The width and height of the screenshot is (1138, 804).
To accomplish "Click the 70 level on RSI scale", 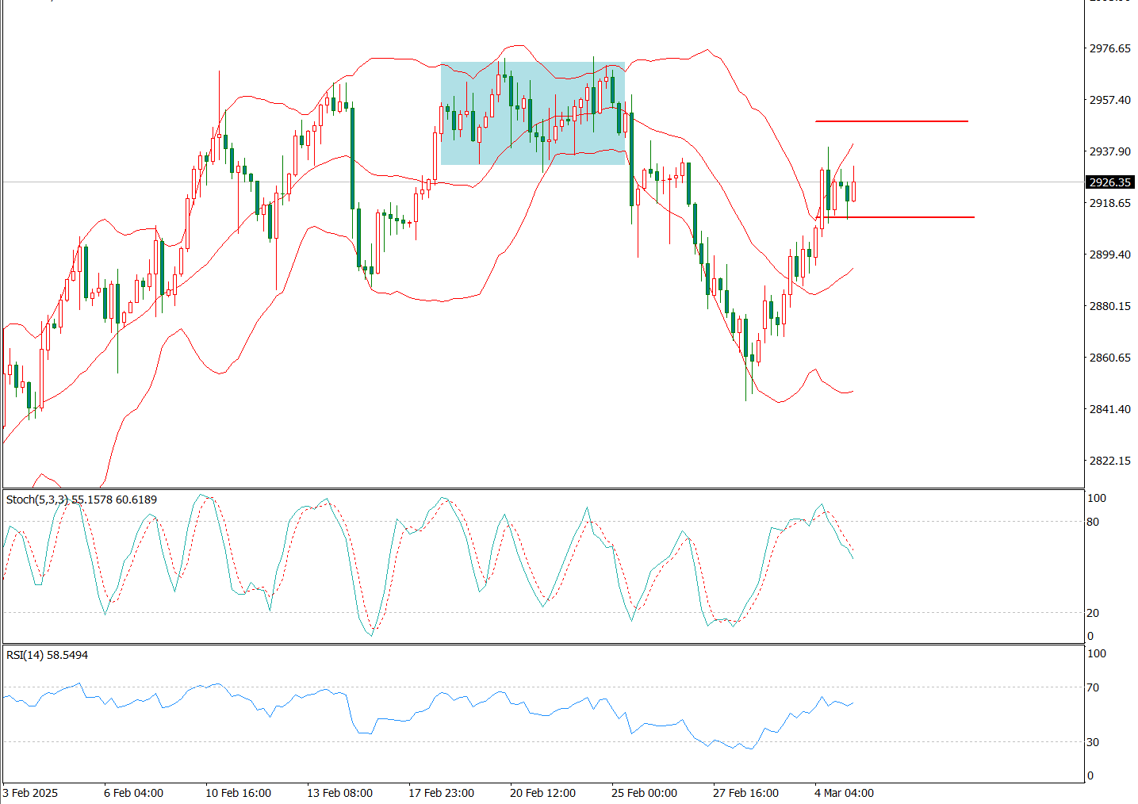I will click(x=1093, y=687).
